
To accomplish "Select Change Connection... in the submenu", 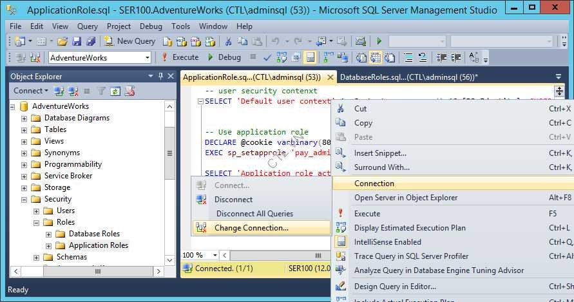I will 251,228.
